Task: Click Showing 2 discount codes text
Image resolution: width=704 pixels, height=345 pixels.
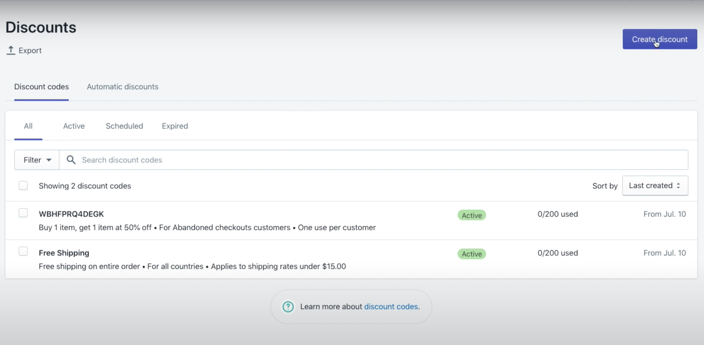Action: 85,186
